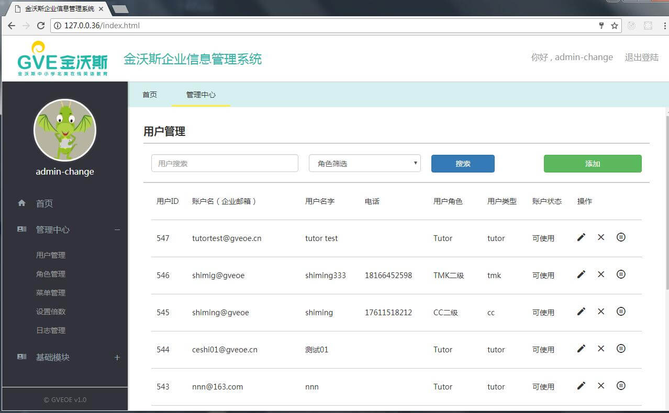Screen dimensions: 669x413
Task: Open 角色管理 in the sidebar menu
Action: tap(51, 274)
